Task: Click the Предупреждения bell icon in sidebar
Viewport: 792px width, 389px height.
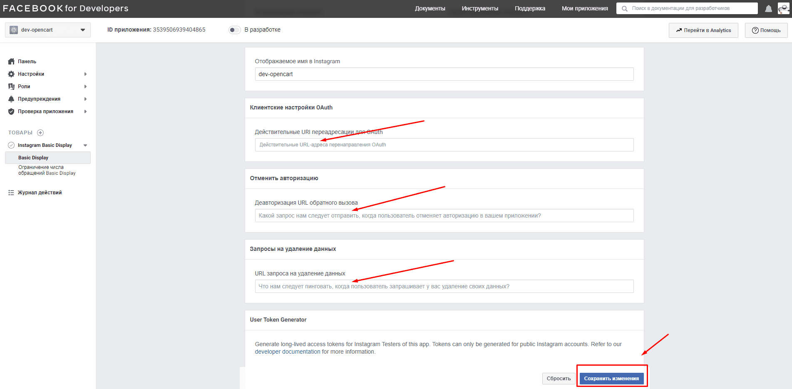Action: tap(11, 99)
